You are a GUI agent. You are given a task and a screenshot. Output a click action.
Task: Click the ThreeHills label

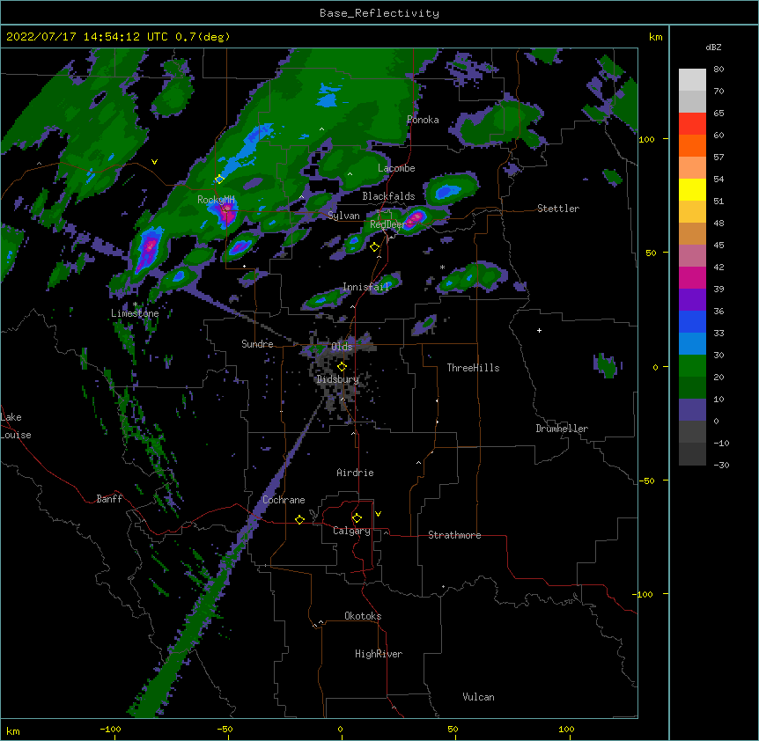(473, 368)
